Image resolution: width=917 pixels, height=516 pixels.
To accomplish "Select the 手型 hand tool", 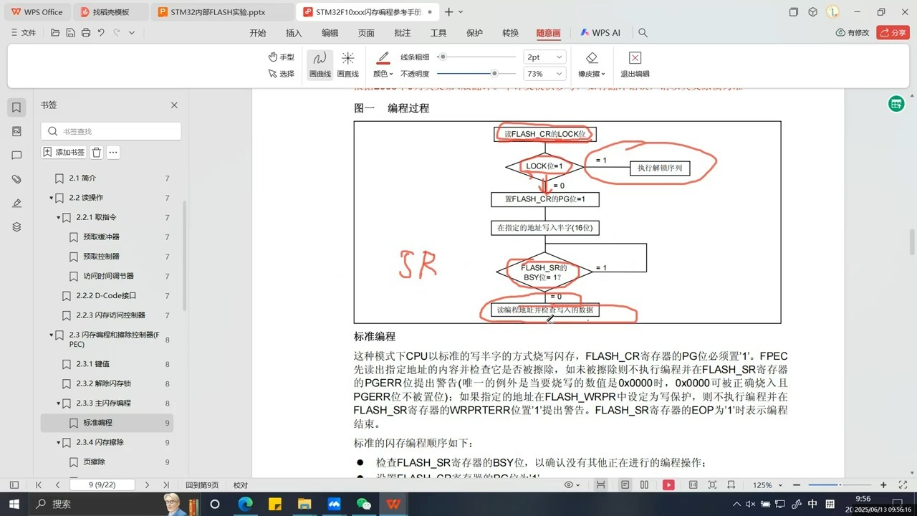I will [x=281, y=57].
